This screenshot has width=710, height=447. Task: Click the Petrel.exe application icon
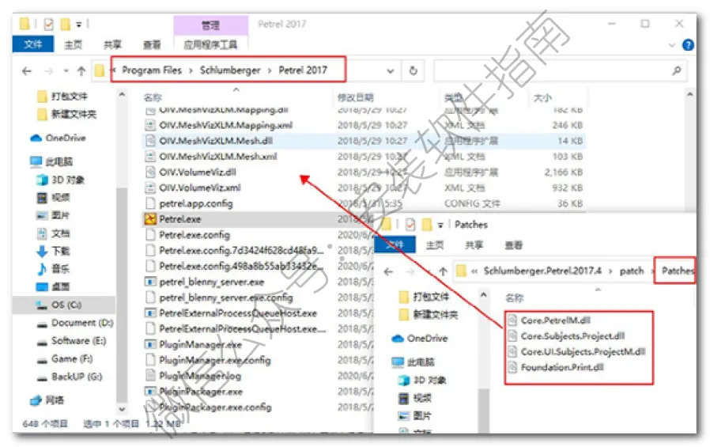point(150,219)
